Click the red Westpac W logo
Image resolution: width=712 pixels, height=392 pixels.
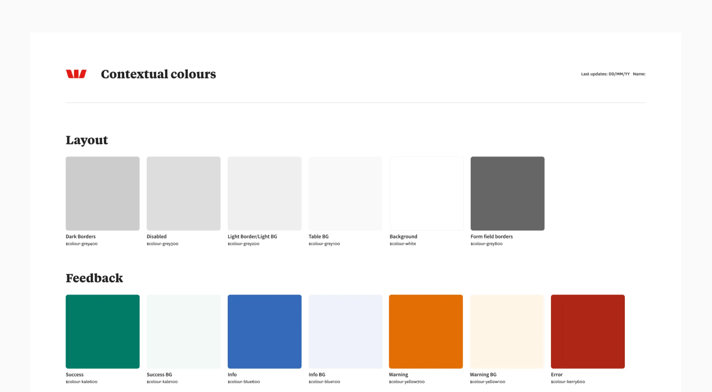(76, 74)
